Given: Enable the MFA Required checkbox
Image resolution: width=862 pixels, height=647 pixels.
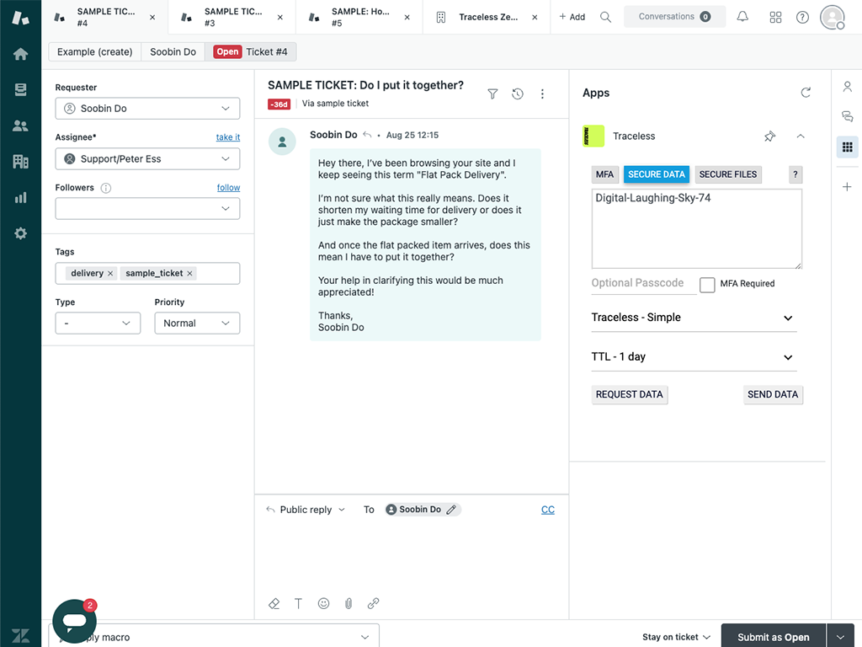Looking at the screenshot, I should tap(707, 285).
